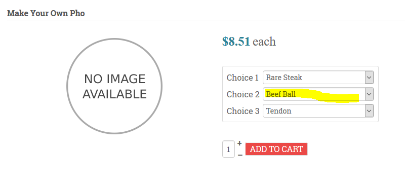Click the NO IMAGE AVAILABLE placeholder
Viewport: 405px width, 184px height.
pos(114,86)
